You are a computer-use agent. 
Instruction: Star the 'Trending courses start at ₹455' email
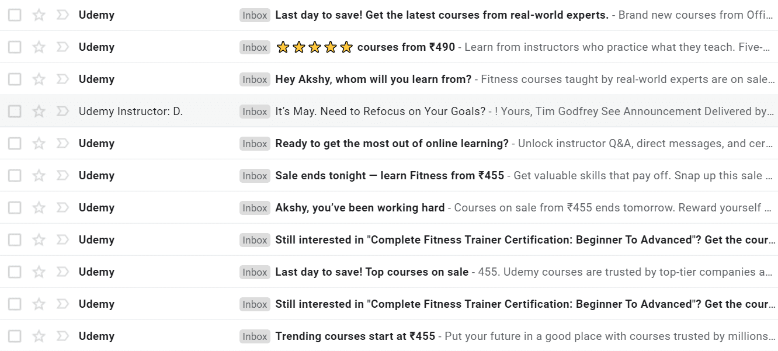[x=39, y=336]
